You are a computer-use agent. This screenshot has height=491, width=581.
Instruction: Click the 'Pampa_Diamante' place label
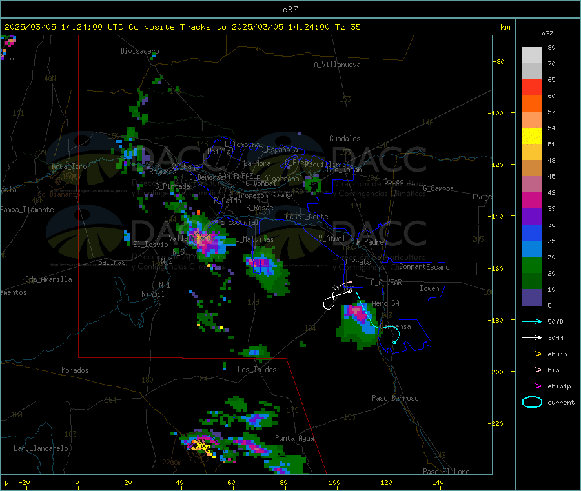(x=27, y=210)
